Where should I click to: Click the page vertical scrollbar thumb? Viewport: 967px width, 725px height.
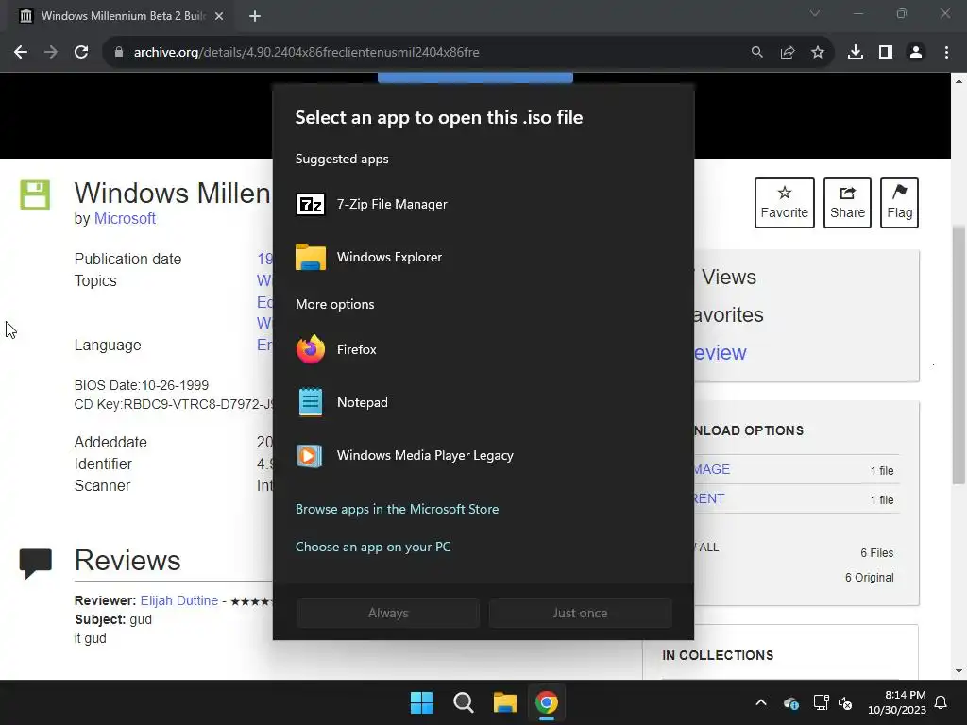coord(959,355)
